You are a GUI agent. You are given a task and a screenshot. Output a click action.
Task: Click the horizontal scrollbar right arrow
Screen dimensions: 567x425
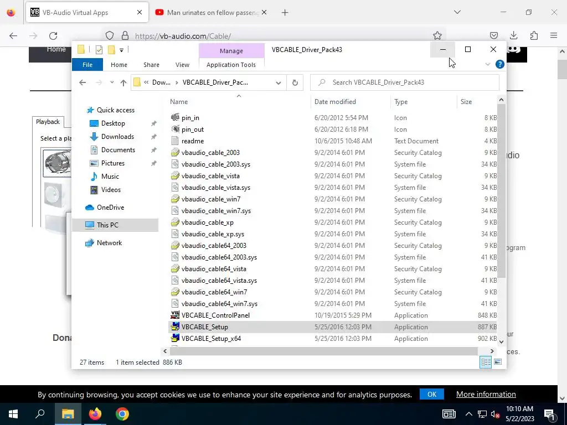coord(492,351)
